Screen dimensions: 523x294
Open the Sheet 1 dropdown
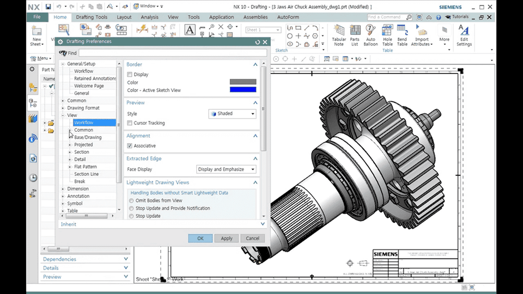pos(263,30)
